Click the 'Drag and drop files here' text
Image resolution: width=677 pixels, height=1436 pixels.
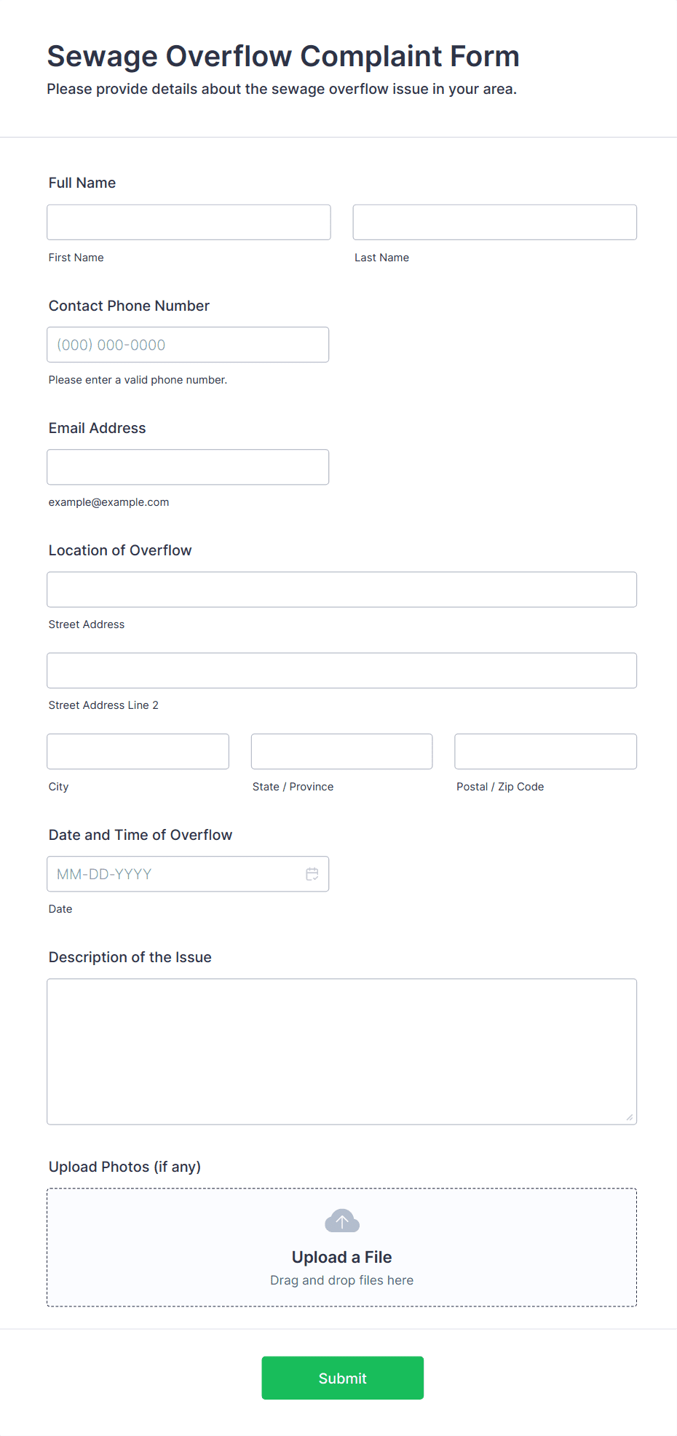(341, 1280)
